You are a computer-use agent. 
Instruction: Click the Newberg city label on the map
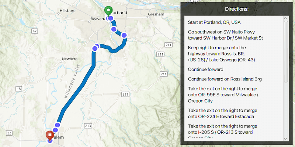coord(69,59)
